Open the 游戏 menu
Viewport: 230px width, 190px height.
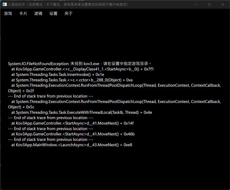[x=8, y=14]
